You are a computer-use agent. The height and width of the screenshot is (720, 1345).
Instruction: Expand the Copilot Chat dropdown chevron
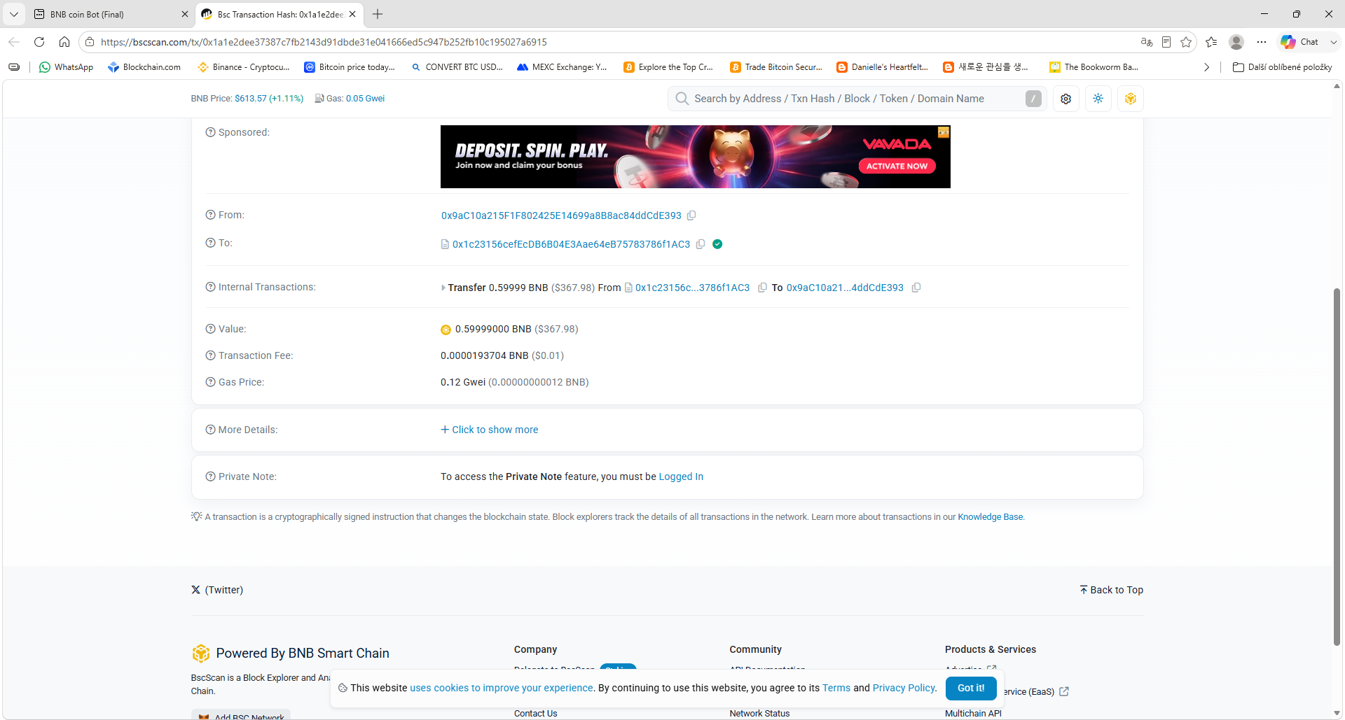coord(1333,42)
